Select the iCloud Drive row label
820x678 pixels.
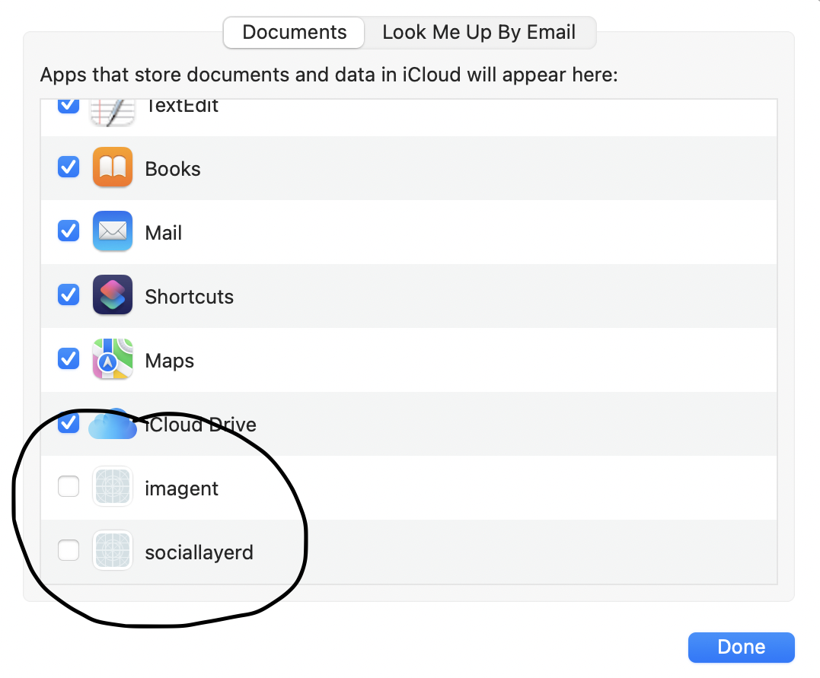[200, 425]
